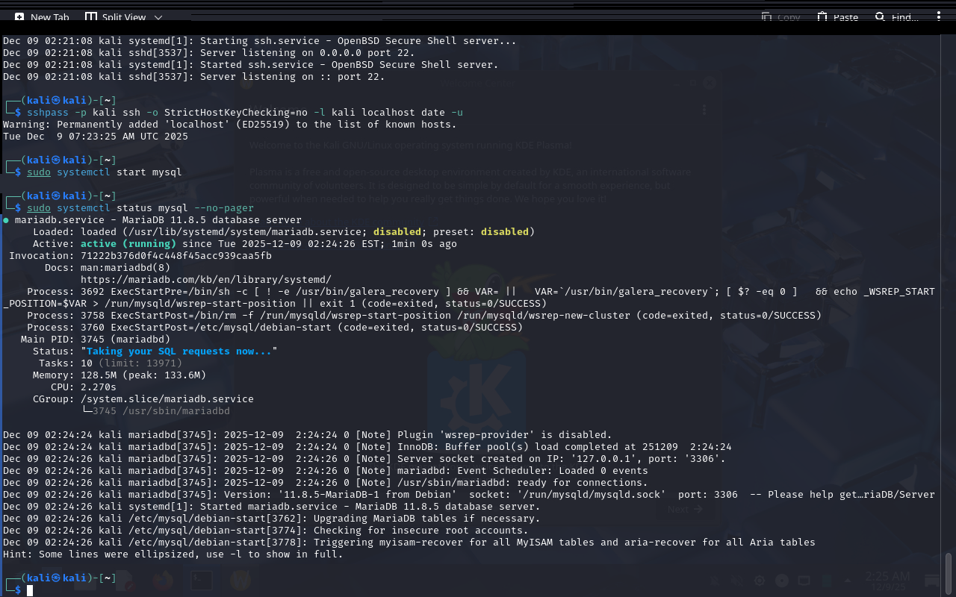Click the Split View layout icon

[90, 17]
